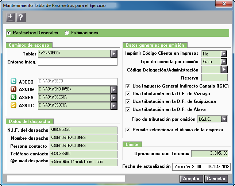The width and height of the screenshot is (235, 186).
Task: Open Imprimir Código Cliente dropdown
Action: click(224, 54)
